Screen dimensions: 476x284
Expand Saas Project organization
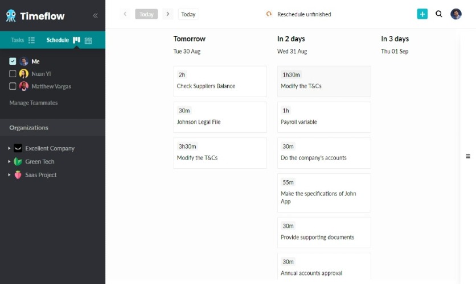9,175
